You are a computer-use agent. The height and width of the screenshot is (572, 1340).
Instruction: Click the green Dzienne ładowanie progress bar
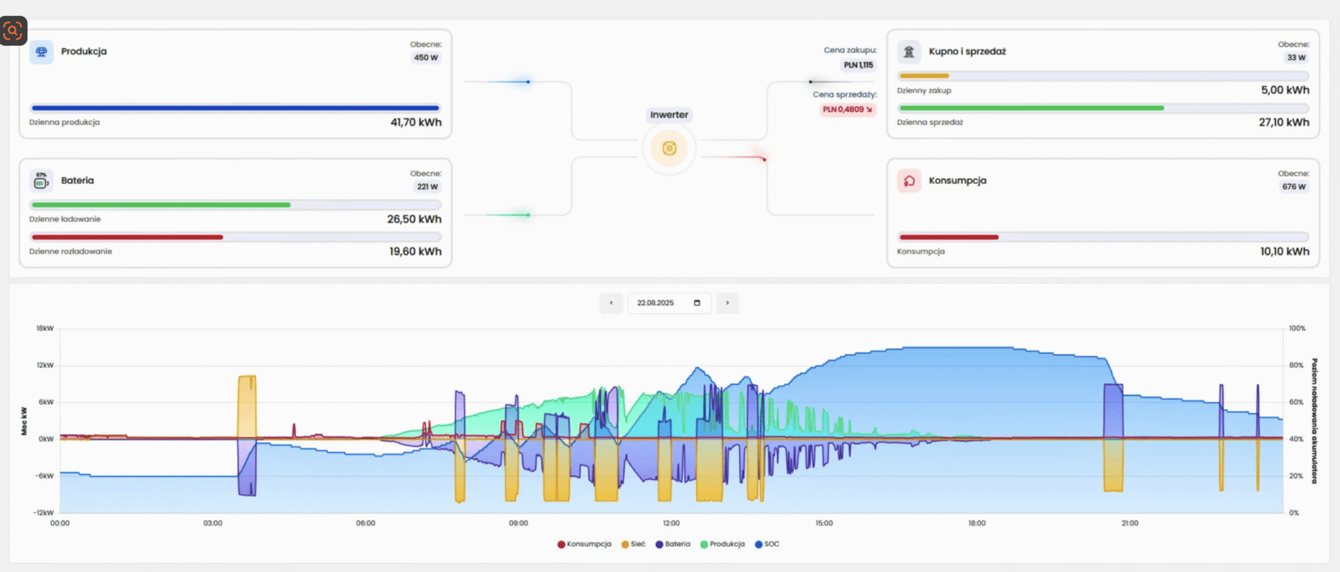pyautogui.click(x=235, y=205)
